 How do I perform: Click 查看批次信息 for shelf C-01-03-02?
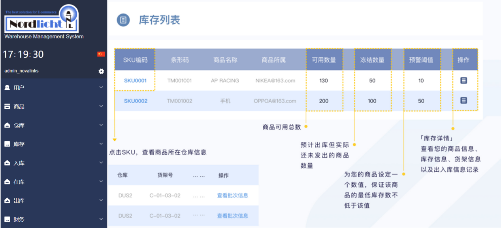click(x=232, y=195)
